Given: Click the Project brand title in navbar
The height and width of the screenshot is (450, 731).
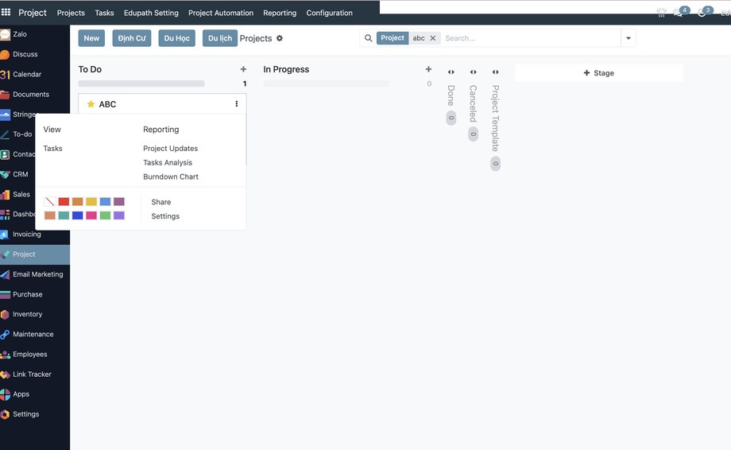Looking at the screenshot, I should (32, 13).
